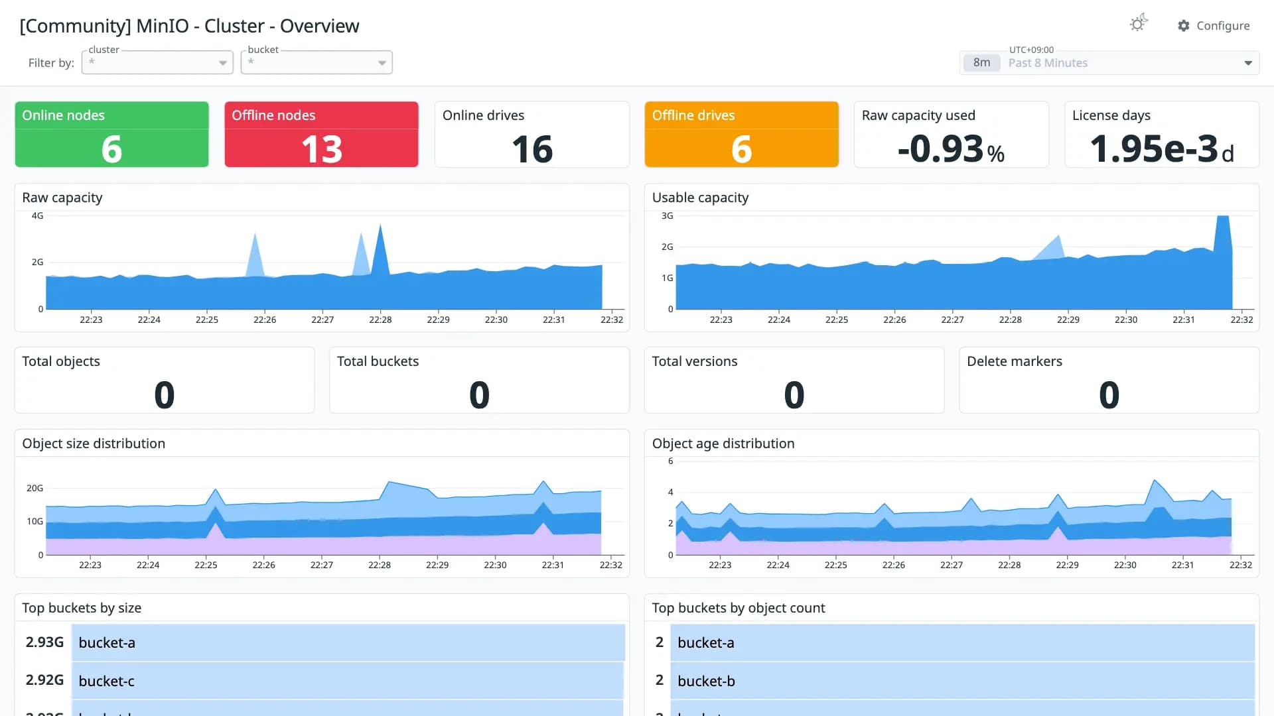Screen dimensions: 1274x716
Task: Open the Configure settings
Action: [x=1214, y=25]
